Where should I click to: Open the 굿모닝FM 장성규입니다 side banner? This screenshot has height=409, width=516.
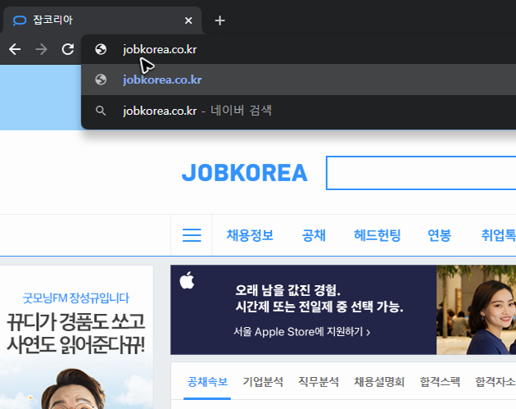pyautogui.click(x=76, y=337)
